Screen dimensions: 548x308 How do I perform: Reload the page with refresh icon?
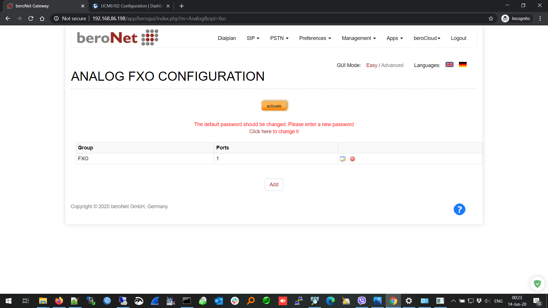point(31,19)
